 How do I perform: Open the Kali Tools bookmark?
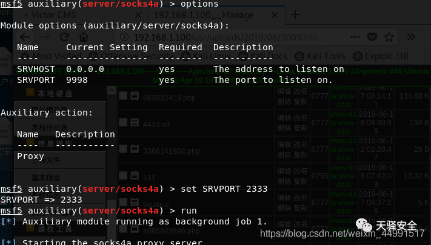coord(320,56)
